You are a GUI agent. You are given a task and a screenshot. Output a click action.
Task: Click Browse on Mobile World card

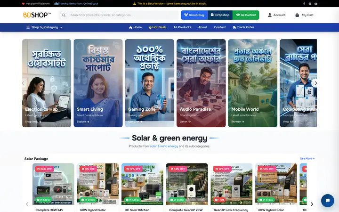(238, 122)
